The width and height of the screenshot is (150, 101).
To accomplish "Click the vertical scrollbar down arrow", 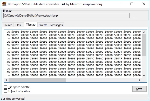I will (x=144, y=76).
